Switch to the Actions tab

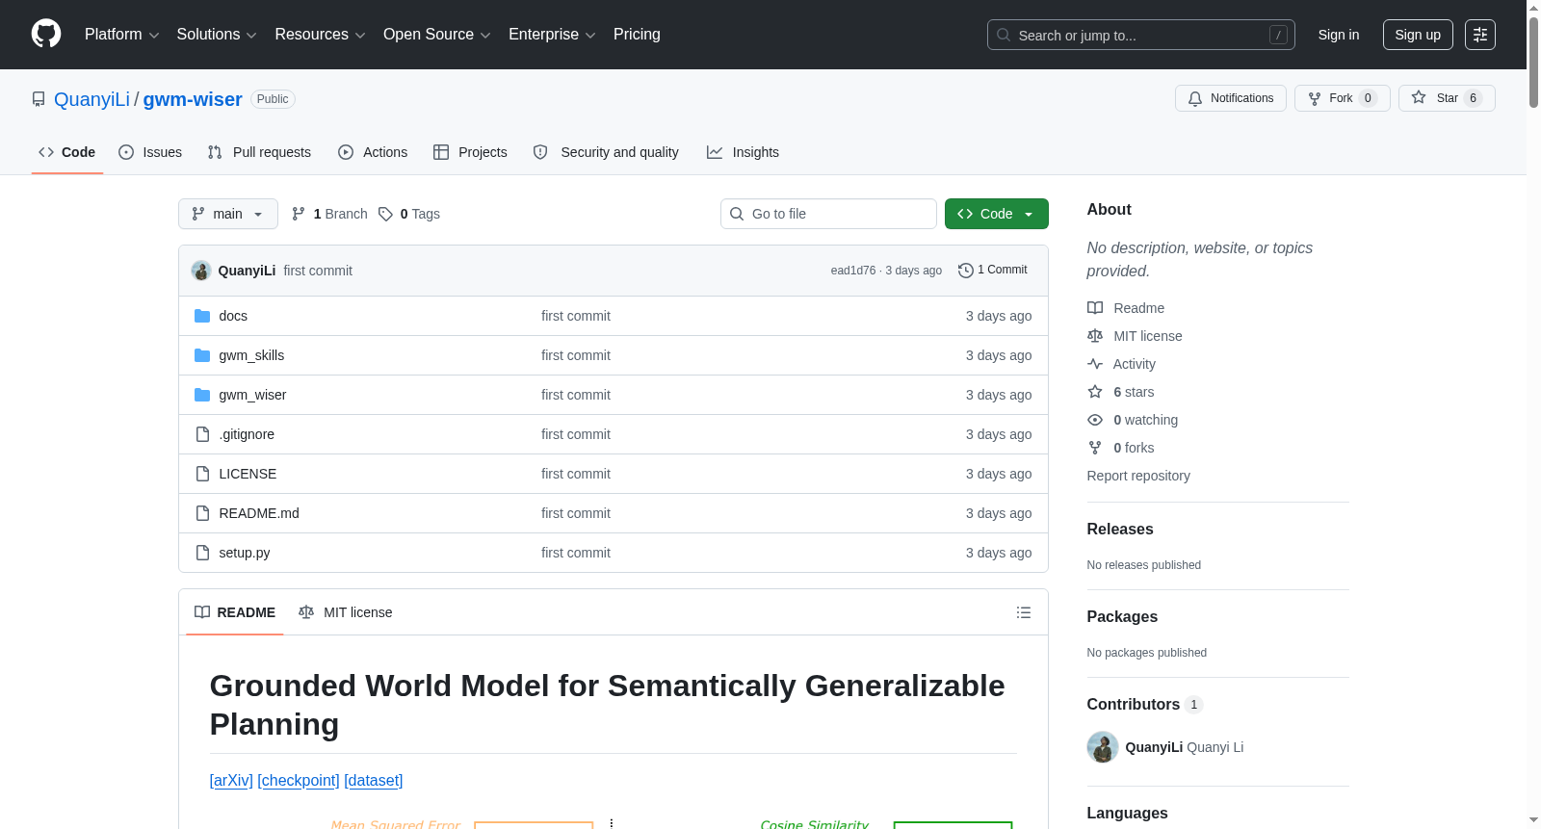click(373, 152)
